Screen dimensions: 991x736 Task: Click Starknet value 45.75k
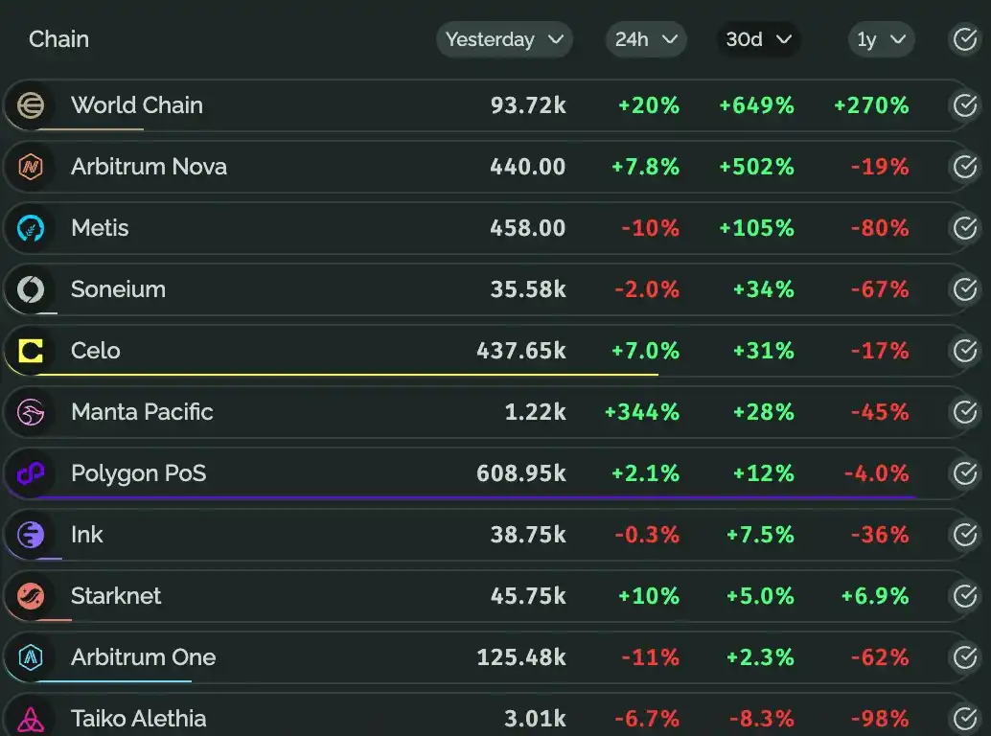[528, 595]
